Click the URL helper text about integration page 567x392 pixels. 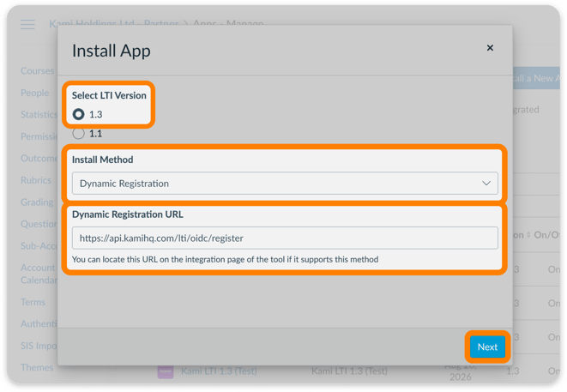click(x=225, y=259)
